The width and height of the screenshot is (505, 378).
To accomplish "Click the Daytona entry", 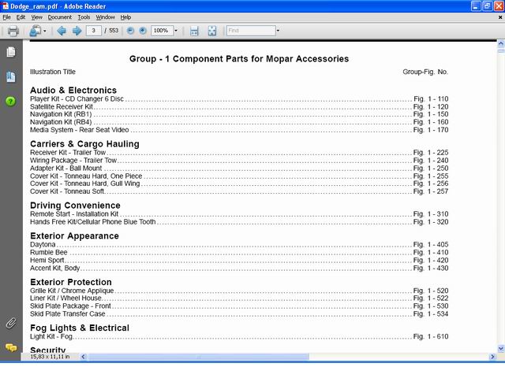I will click(43, 245).
